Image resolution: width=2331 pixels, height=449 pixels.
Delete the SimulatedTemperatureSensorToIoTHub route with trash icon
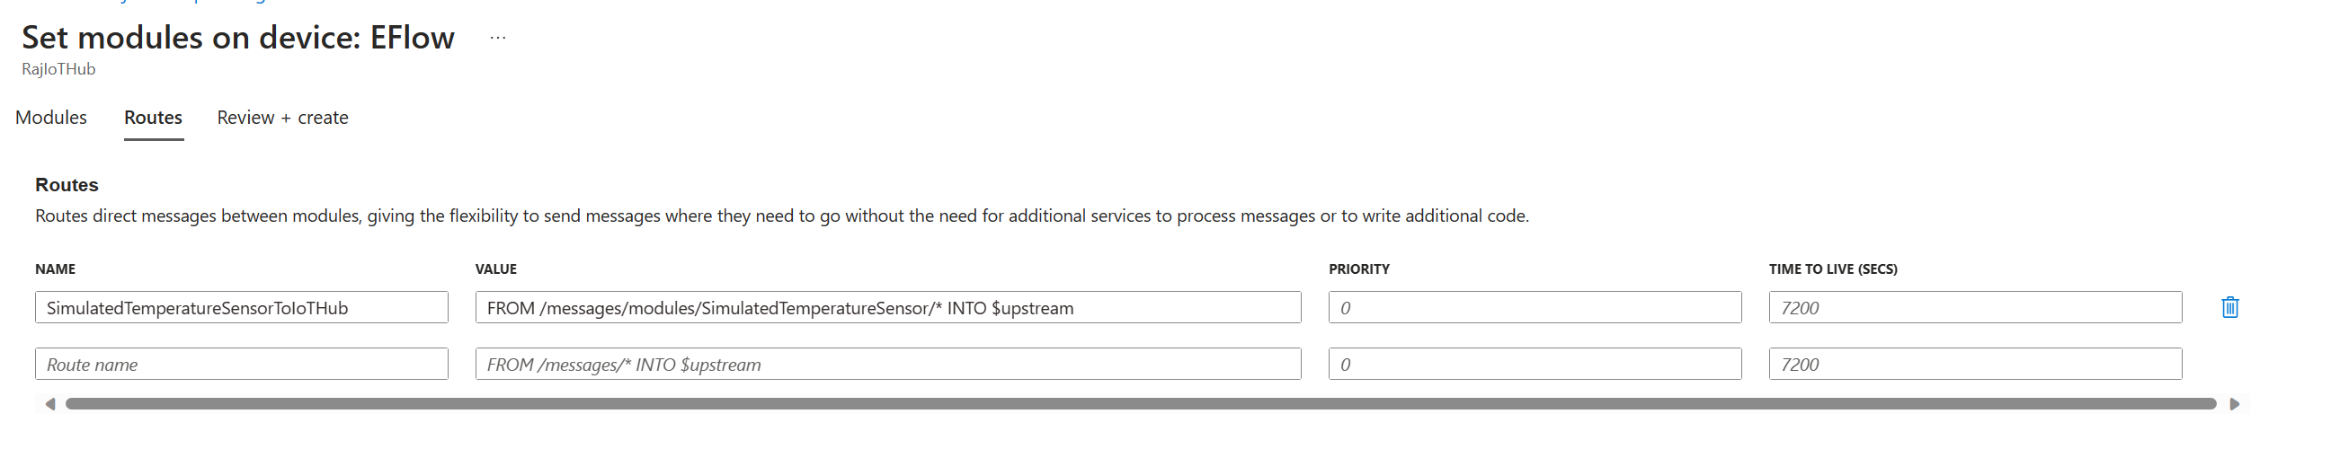click(2229, 307)
